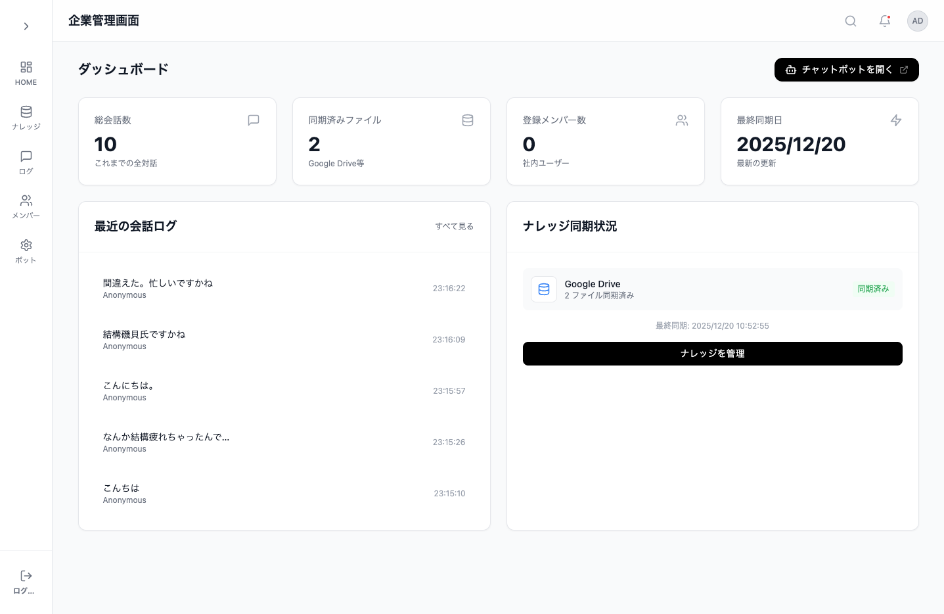This screenshot has width=944, height=614.
Task: Open the ナレッジ database icon in sidebar
Action: click(26, 112)
